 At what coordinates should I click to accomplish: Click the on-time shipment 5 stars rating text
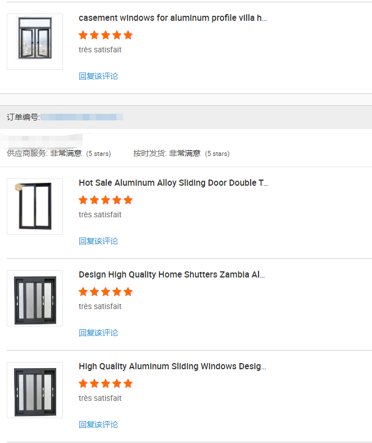(x=217, y=154)
